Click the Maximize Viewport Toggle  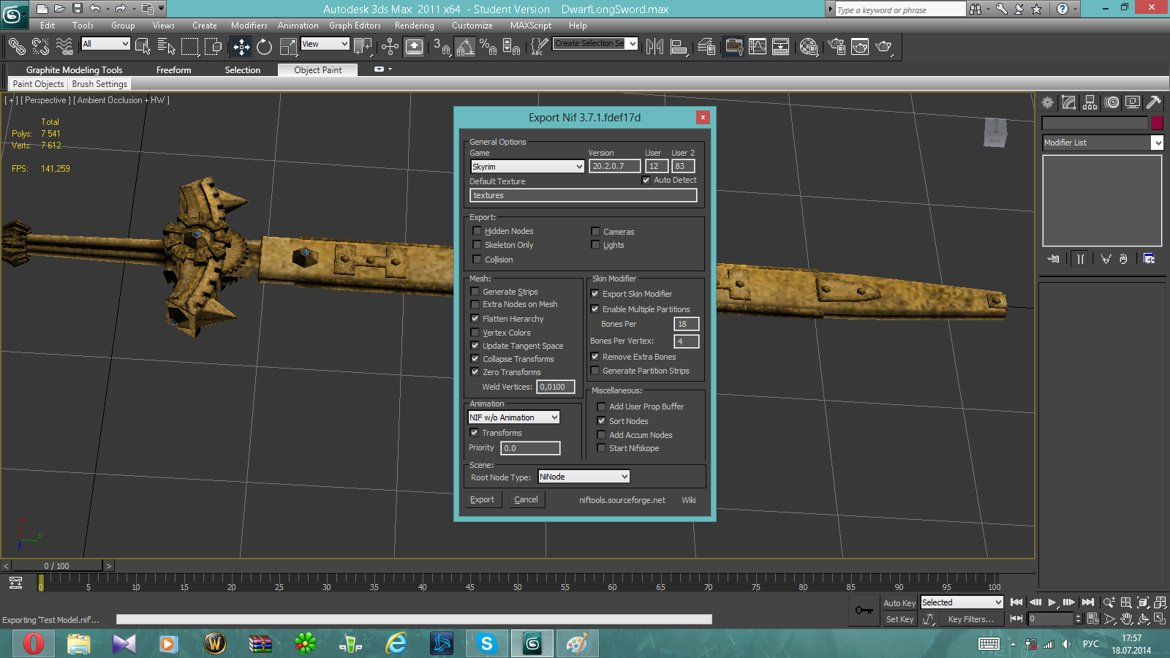(1160, 619)
